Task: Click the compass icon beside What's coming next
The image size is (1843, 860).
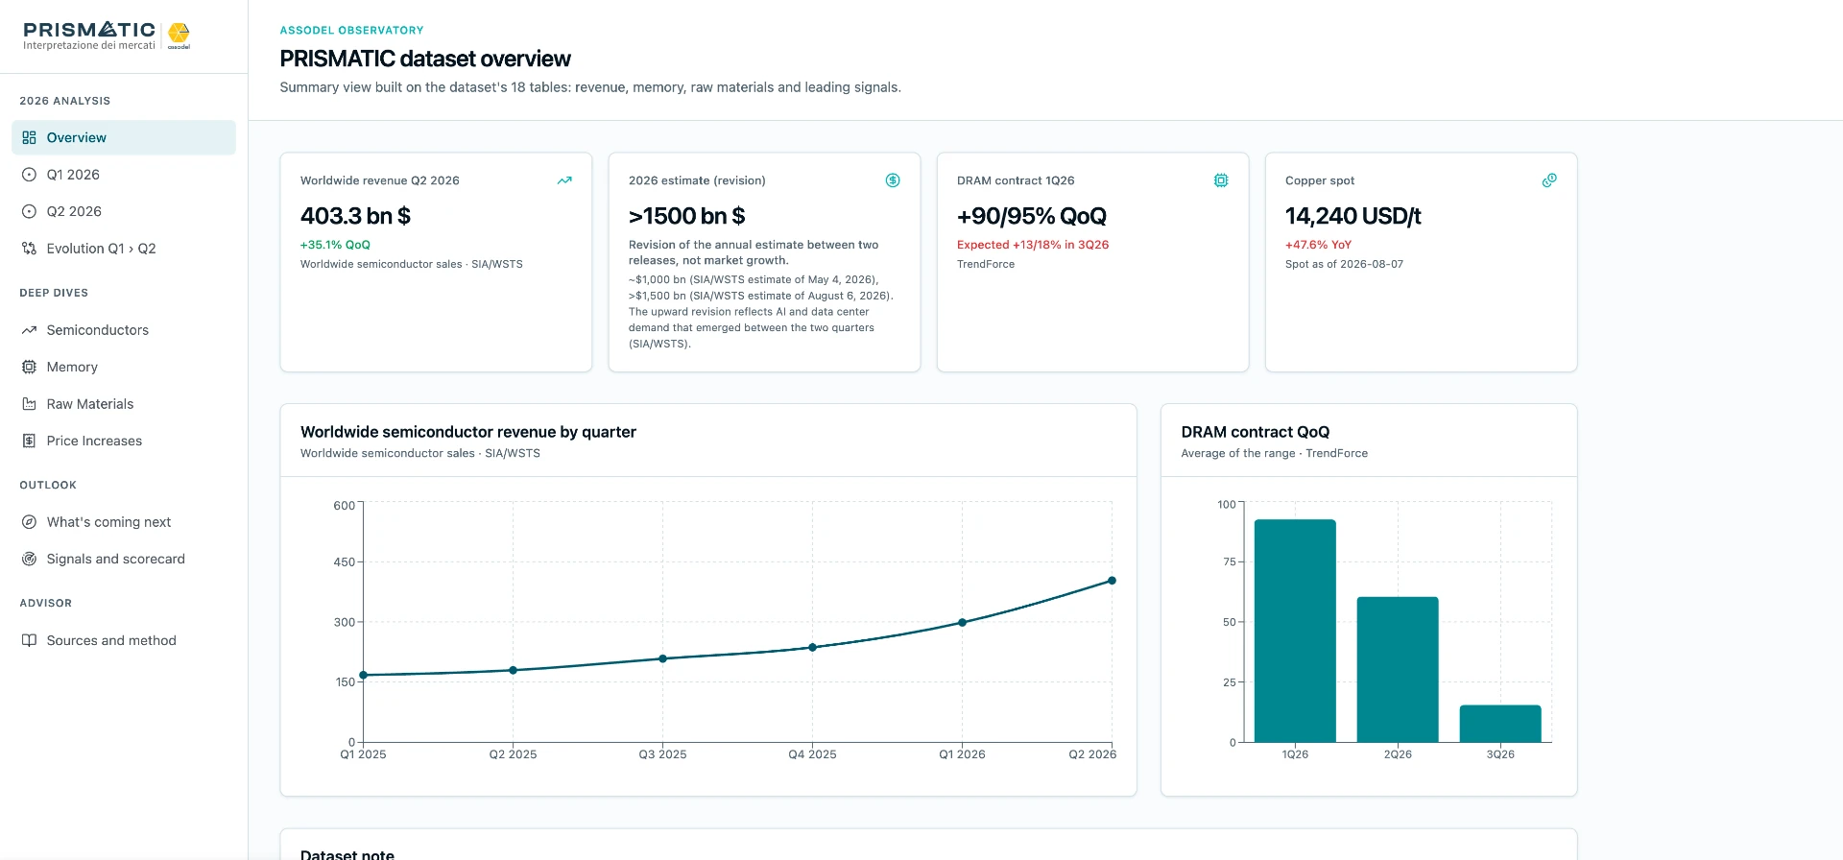Action: 29,522
